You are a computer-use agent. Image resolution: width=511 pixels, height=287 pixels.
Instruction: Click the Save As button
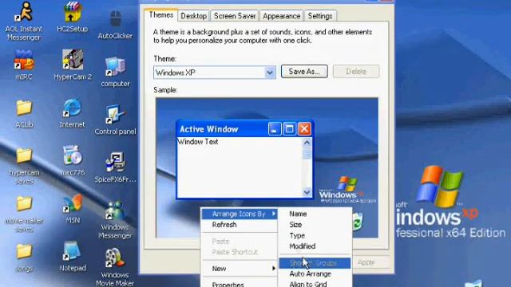point(304,72)
